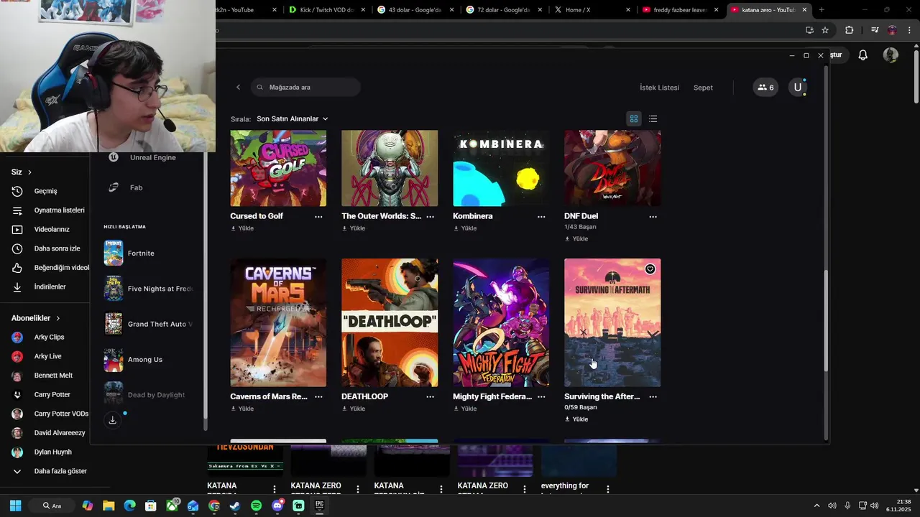Install DNF Duel via Yükle
Viewport: 920px width, 517px height.
(576, 238)
